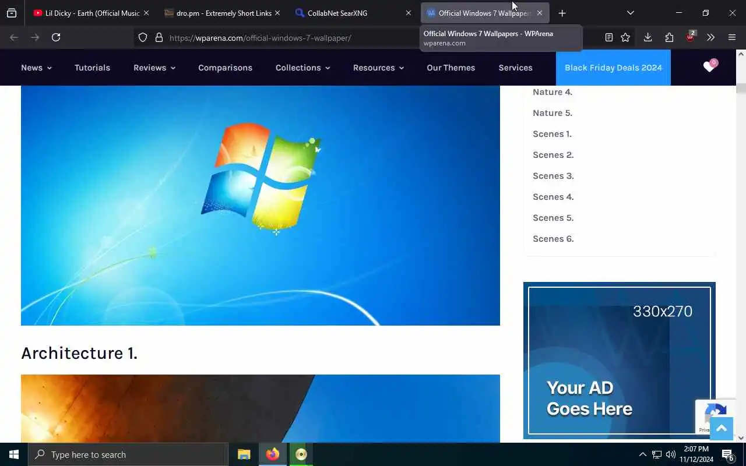
Task: Open Our Themes page
Action: click(x=451, y=68)
